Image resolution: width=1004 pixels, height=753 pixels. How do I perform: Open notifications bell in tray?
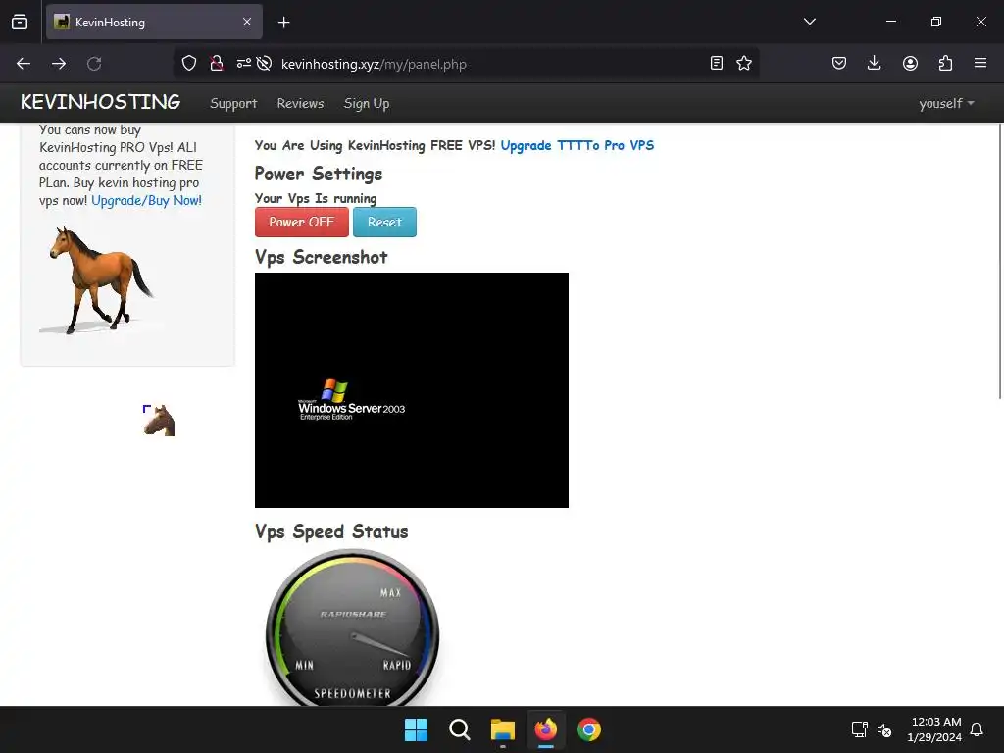(x=978, y=729)
